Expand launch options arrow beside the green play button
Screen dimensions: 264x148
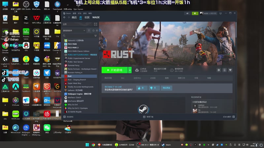130,70
